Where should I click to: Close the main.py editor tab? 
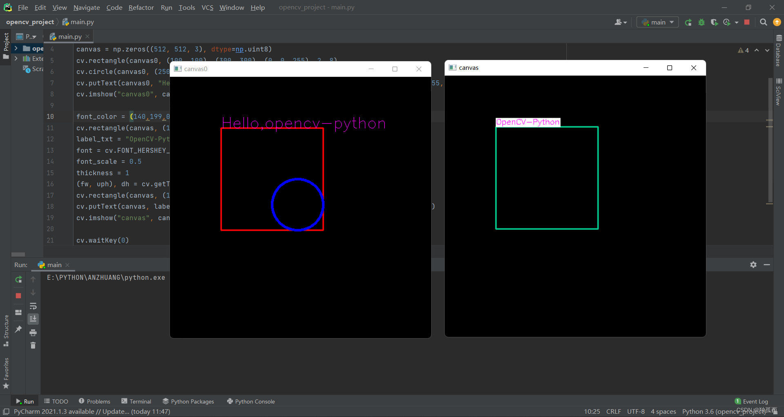[87, 36]
